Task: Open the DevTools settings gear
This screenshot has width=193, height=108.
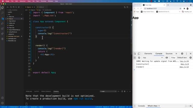Action: (182, 54)
